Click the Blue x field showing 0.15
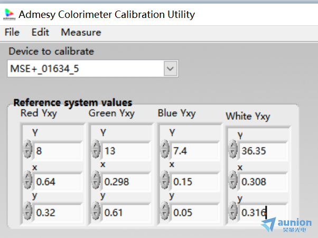The height and width of the screenshot is (238, 318). (195, 182)
